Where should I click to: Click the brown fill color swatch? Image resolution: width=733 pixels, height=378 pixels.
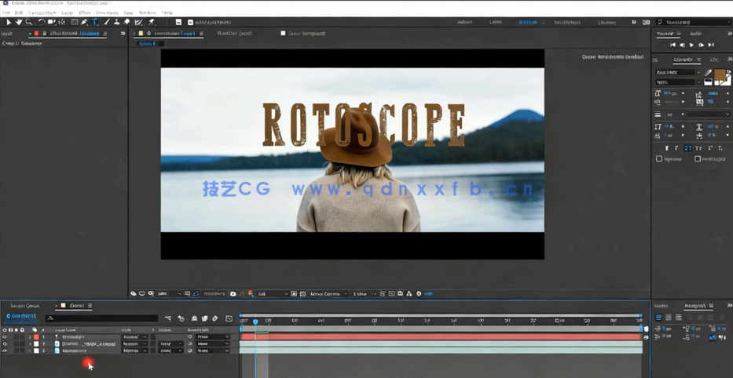[x=719, y=75]
